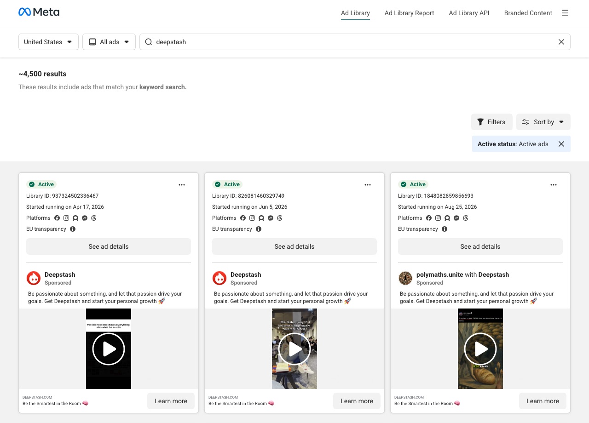Open the hamburger menu icon

pyautogui.click(x=565, y=13)
